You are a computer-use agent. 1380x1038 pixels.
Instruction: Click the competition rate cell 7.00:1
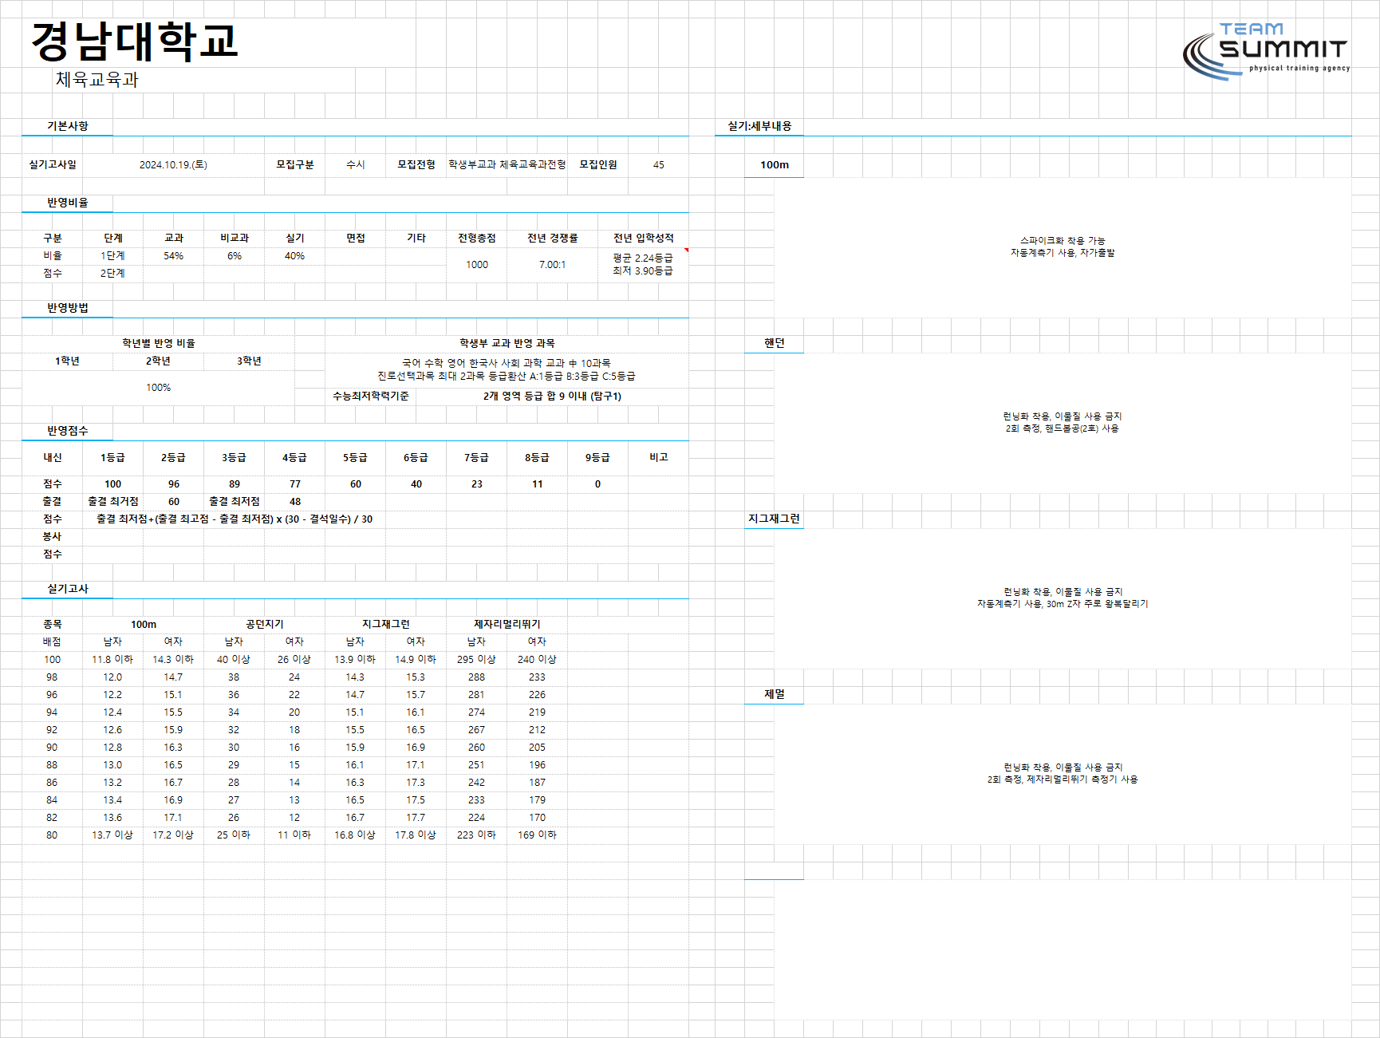point(553,265)
